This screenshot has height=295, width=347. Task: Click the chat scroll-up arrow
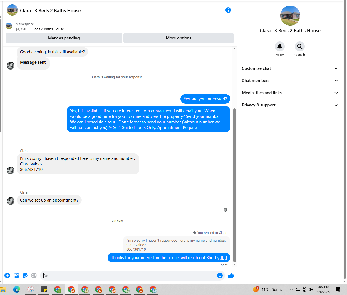pos(234,49)
